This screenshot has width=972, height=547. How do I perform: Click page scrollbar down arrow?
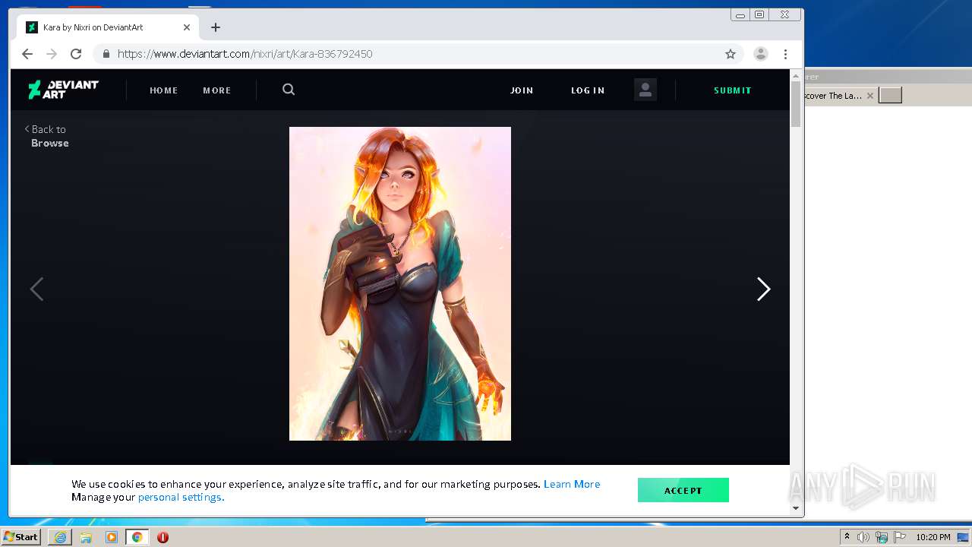[796, 508]
